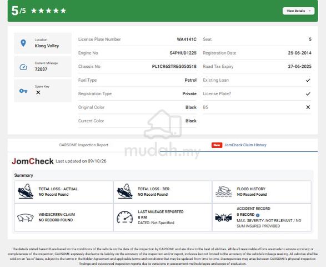
Task: Click the LAST MILEAGE REPORTED label
Action: [161, 212]
